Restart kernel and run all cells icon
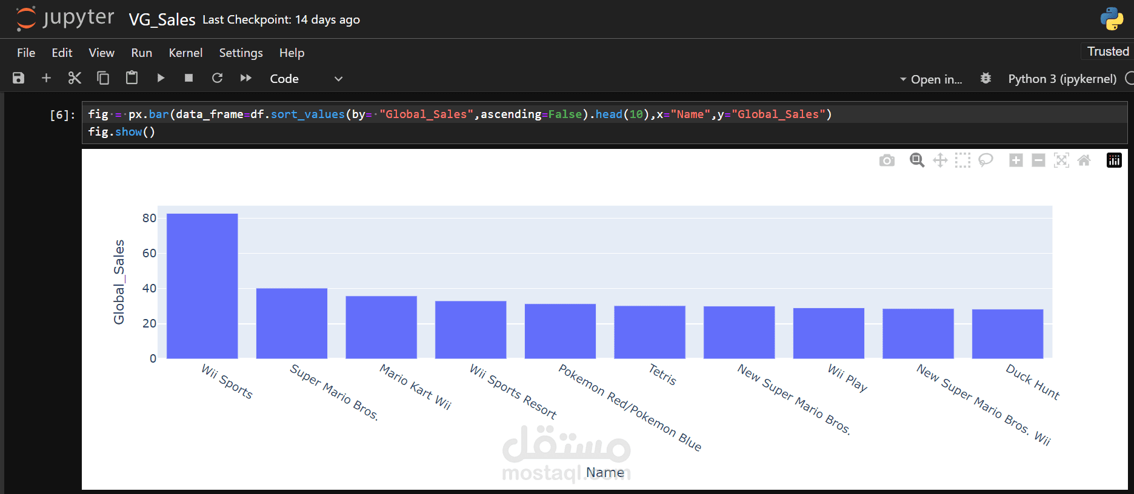Image resolution: width=1134 pixels, height=494 pixels. (245, 78)
